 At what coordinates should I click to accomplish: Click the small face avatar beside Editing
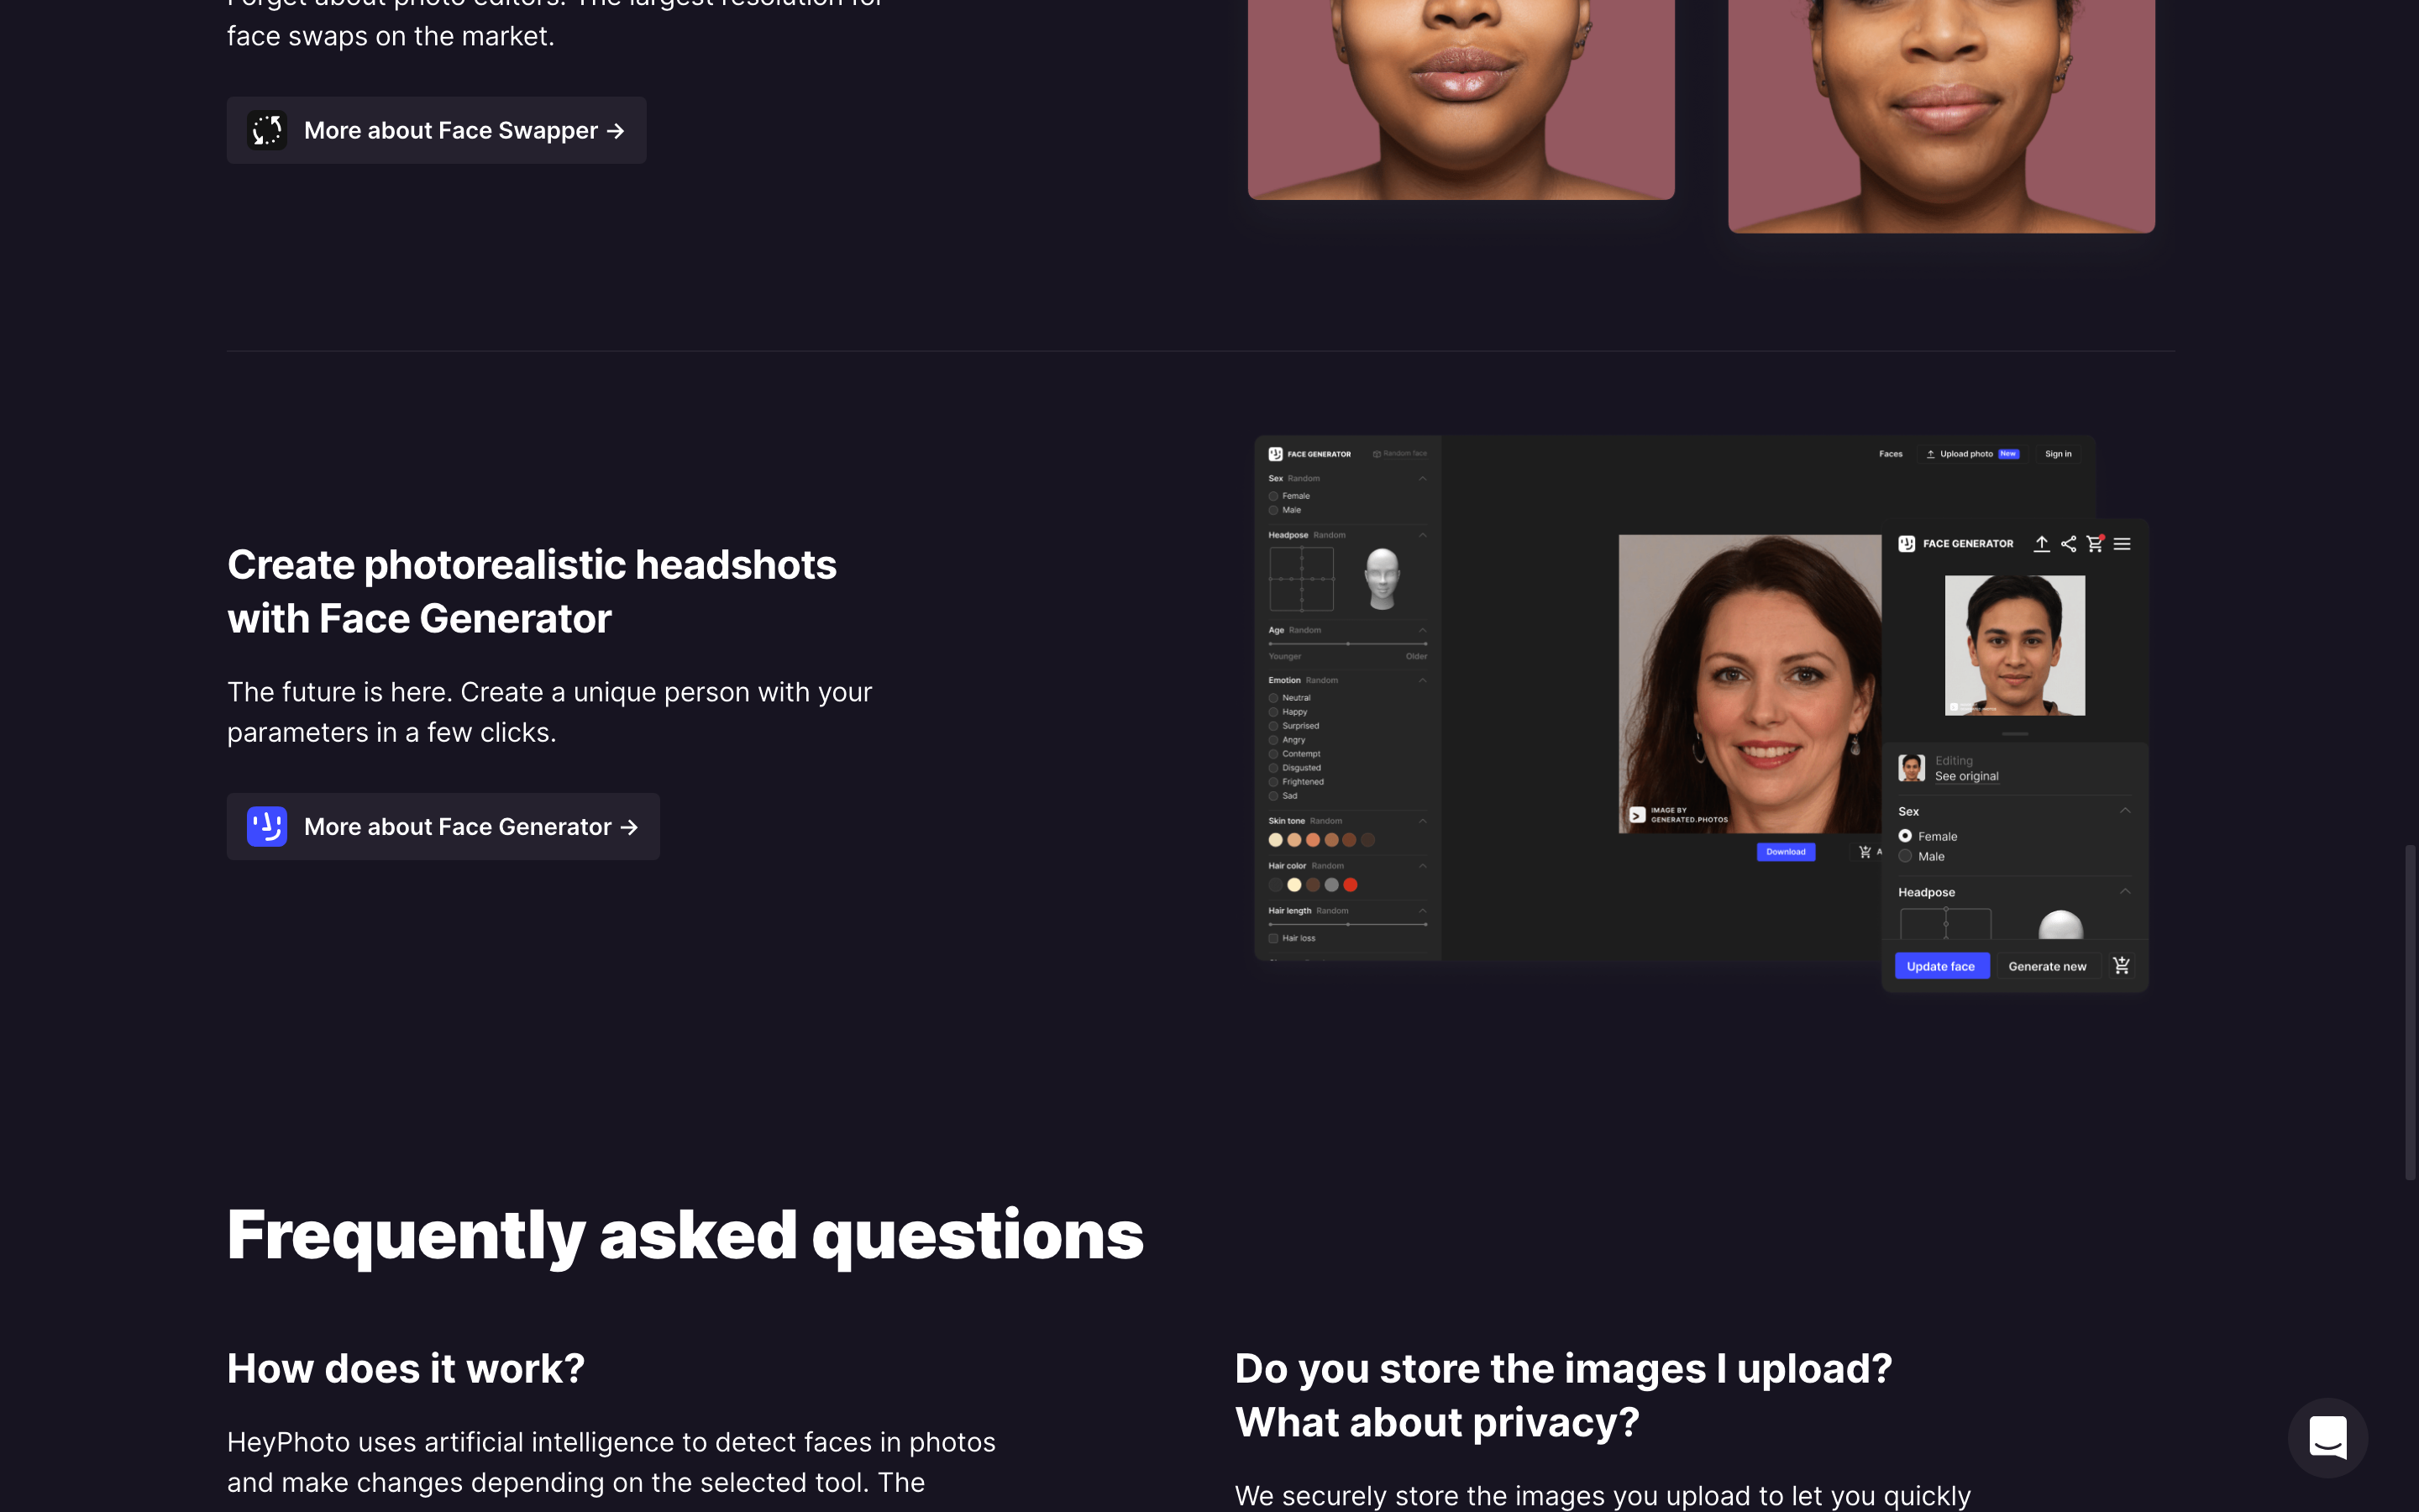pos(1911,768)
